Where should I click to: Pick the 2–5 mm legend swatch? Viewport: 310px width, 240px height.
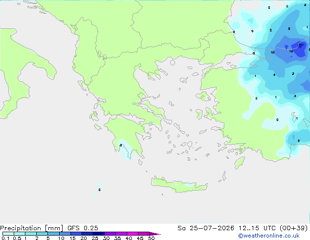(x=42, y=234)
